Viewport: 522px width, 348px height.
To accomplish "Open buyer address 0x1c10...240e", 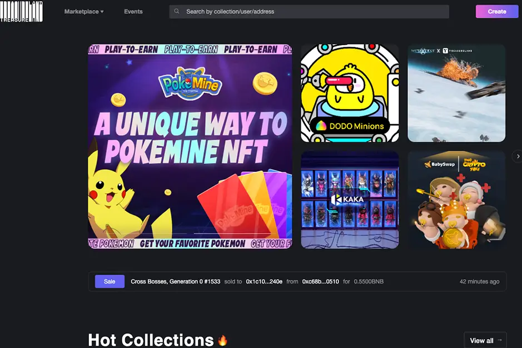I will tap(264, 281).
